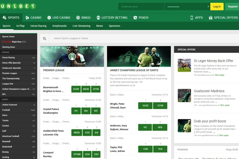This screenshot has width=239, height=159.
Task: Select Basketball in sidebar
Action: (18, 147)
